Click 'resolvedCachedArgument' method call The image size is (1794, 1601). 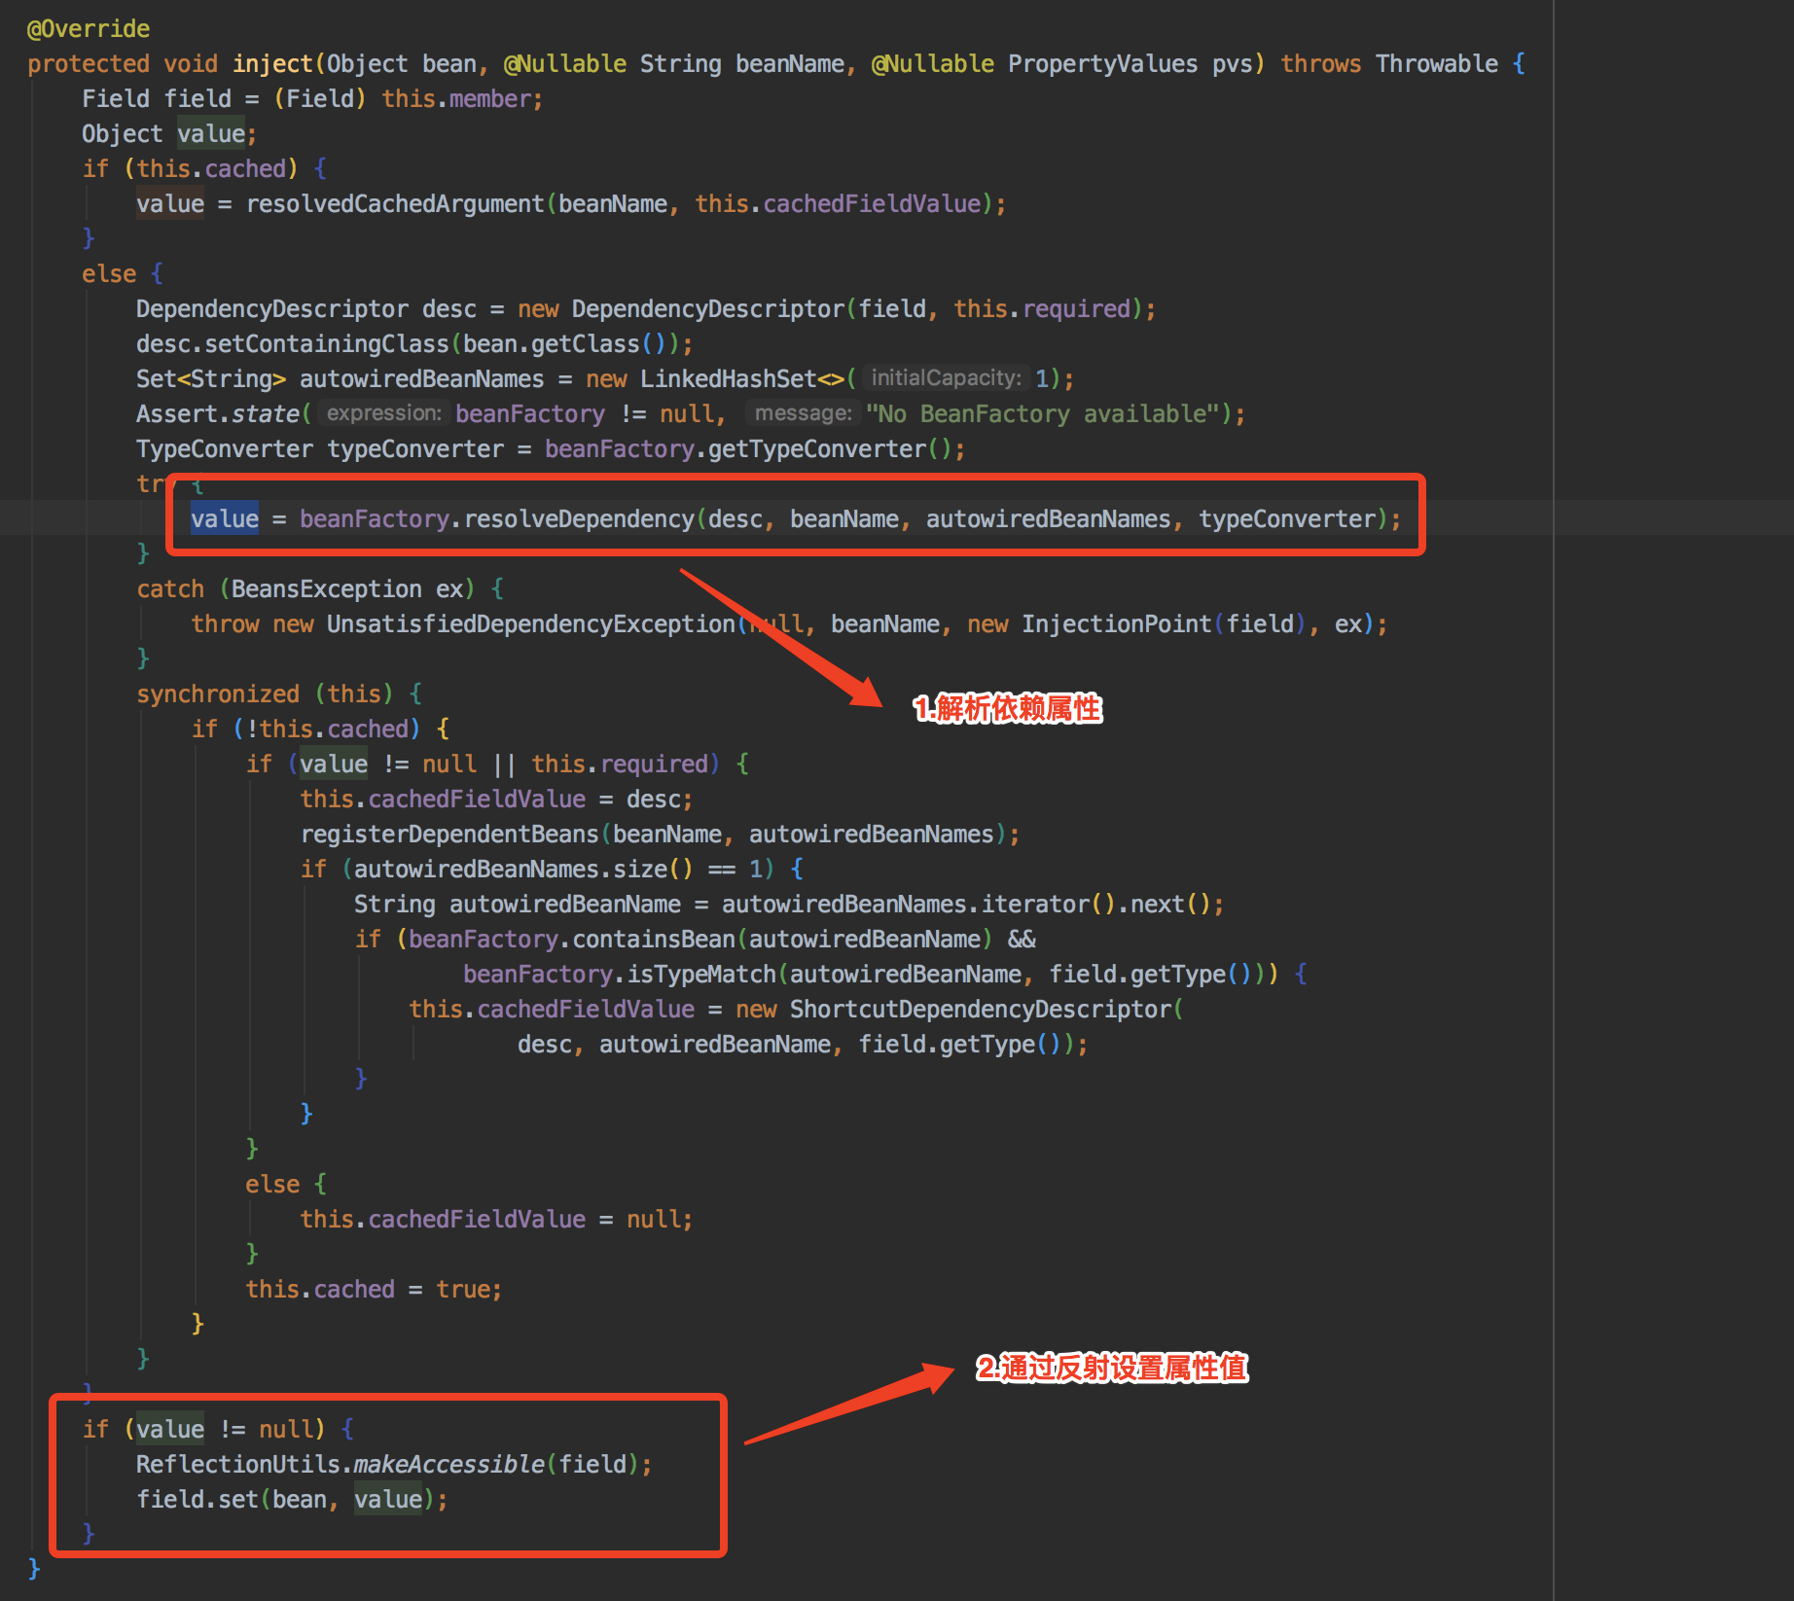click(x=395, y=204)
